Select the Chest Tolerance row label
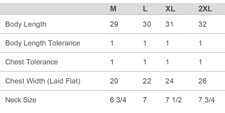225x113 pixels. coord(32,62)
